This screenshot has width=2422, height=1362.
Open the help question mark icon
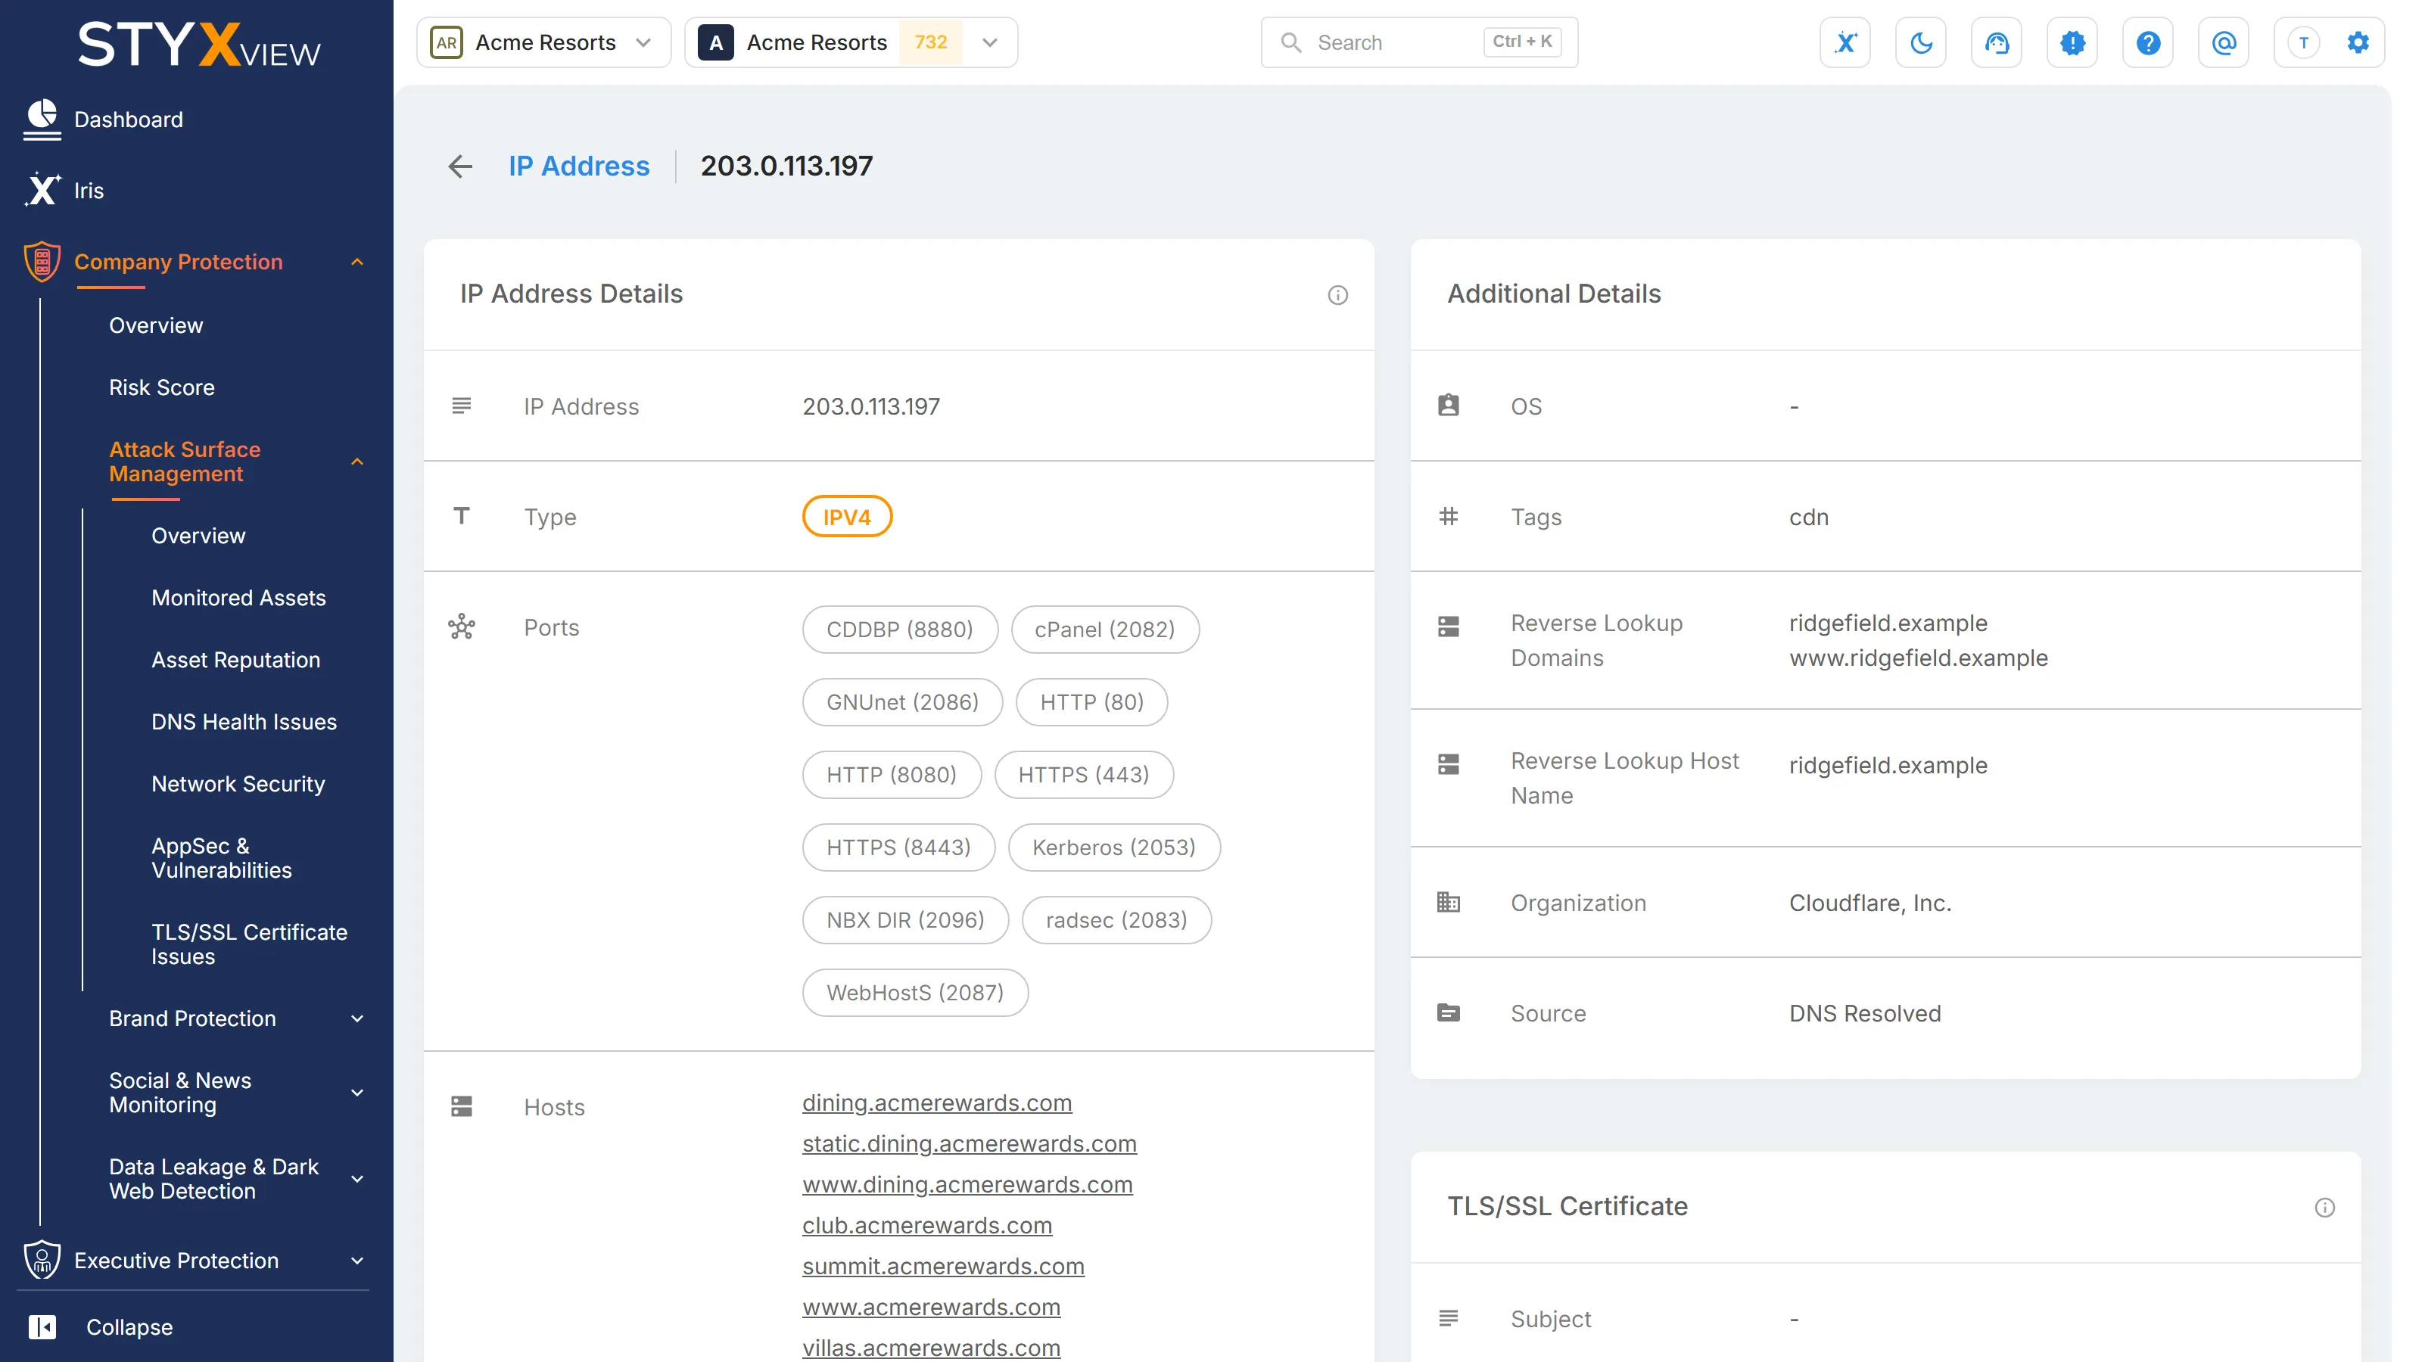tap(2147, 42)
